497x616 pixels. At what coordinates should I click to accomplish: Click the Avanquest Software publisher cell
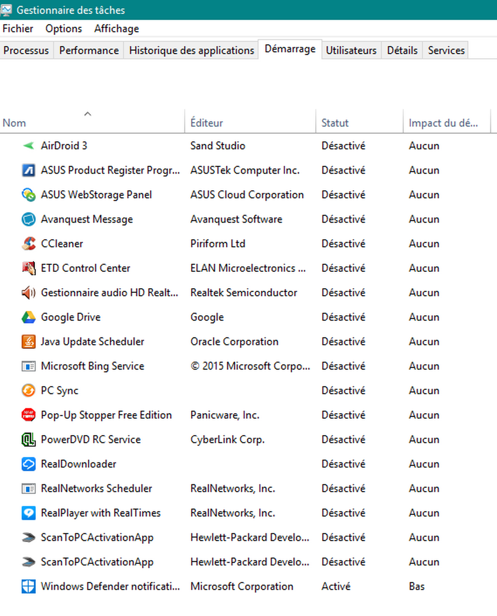click(236, 219)
